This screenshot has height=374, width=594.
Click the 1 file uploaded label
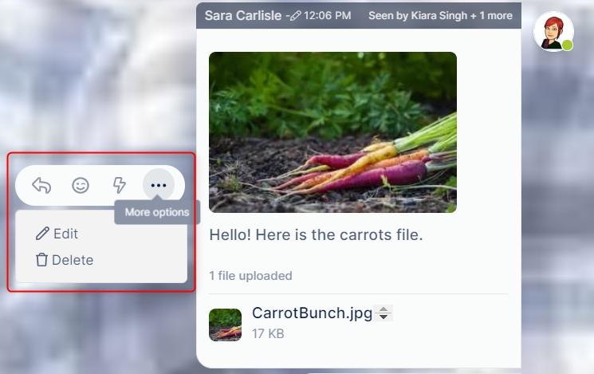click(x=250, y=275)
